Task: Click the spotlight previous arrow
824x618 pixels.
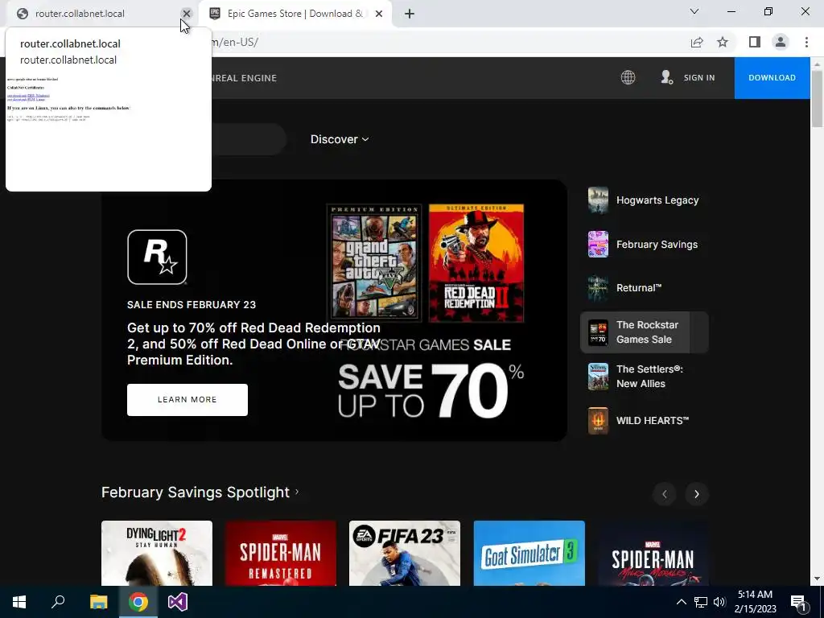Action: click(x=664, y=494)
